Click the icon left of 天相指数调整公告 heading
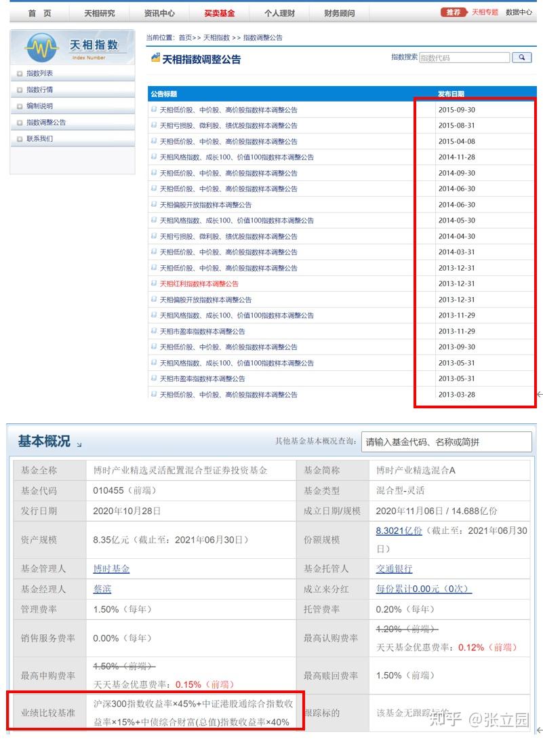The height and width of the screenshot is (742, 543). [x=155, y=58]
